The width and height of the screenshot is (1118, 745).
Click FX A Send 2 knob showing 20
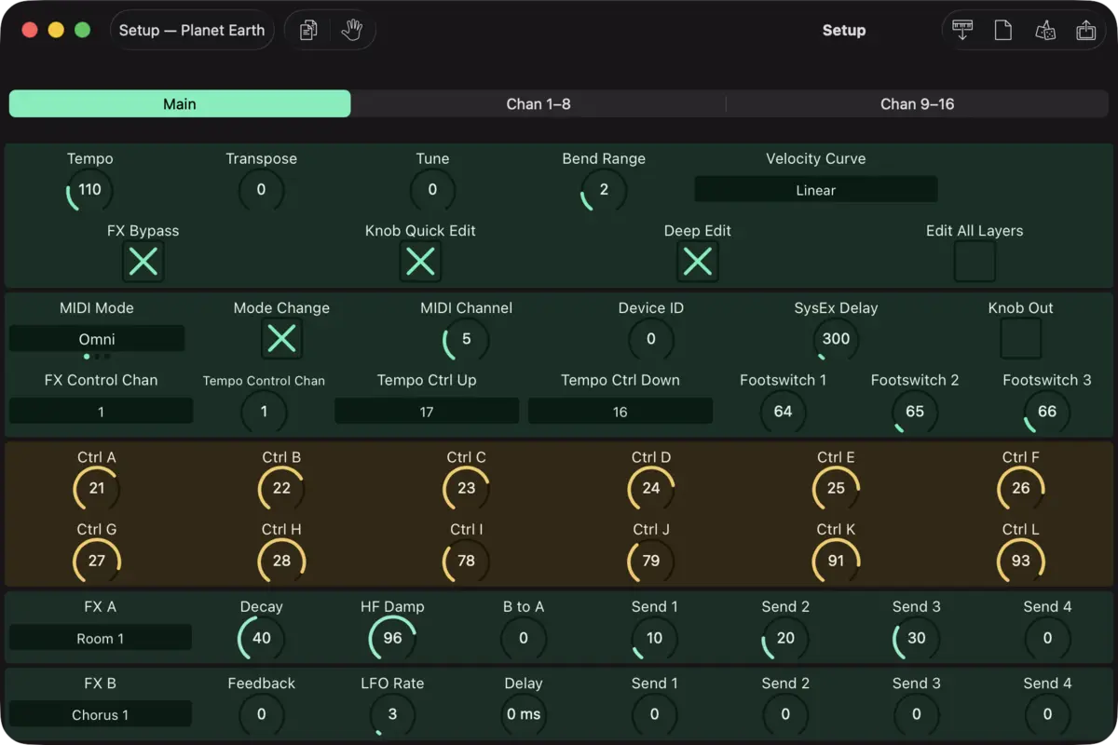click(785, 638)
